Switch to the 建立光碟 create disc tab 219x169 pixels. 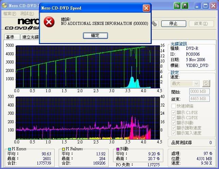click(30, 37)
